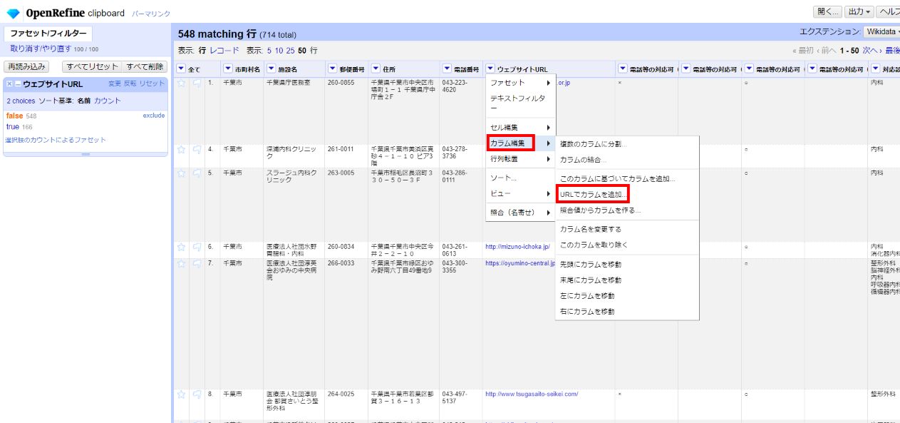Choose 複数のカラムに分割...
The width and height of the screenshot is (900, 423).
click(x=627, y=144)
